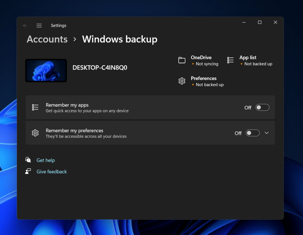The width and height of the screenshot is (303, 235).
Task: Click the Give feedback icon
Action: [x=28, y=171]
